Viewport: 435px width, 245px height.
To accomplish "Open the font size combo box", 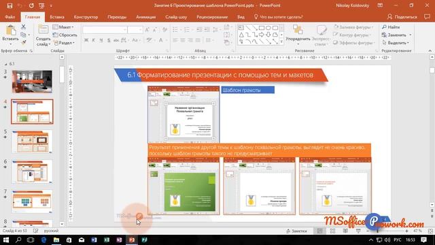I will pos(135,29).
